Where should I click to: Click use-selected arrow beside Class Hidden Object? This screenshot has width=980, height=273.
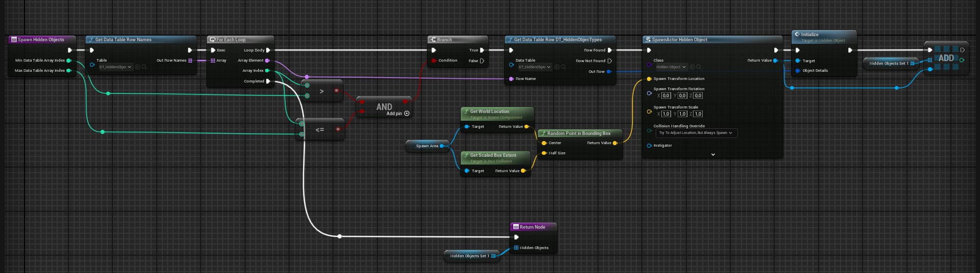pos(692,67)
